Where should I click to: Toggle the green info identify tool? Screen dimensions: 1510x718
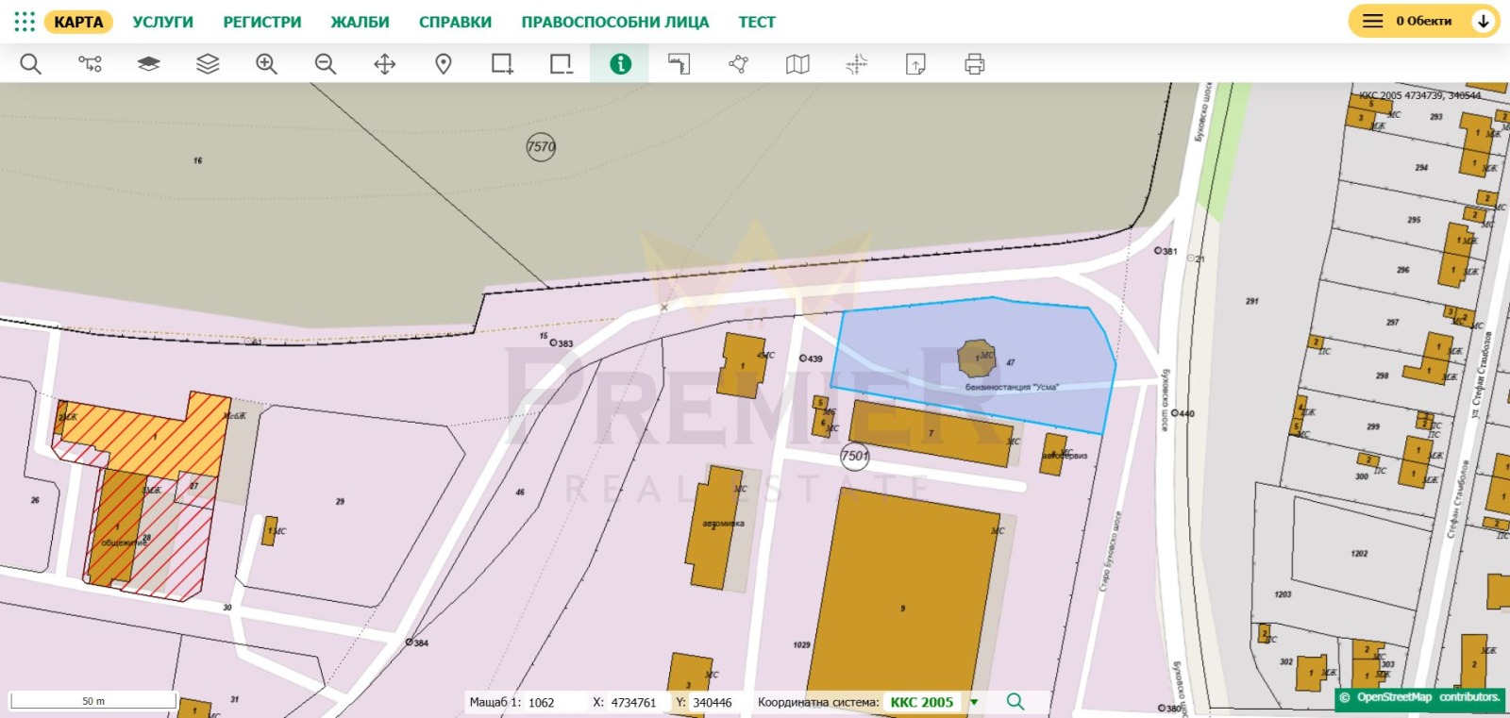(620, 64)
